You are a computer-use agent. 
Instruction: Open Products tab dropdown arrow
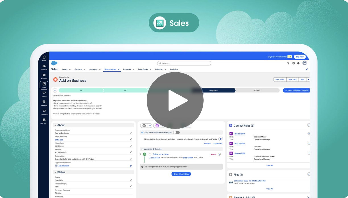(x=133, y=69)
